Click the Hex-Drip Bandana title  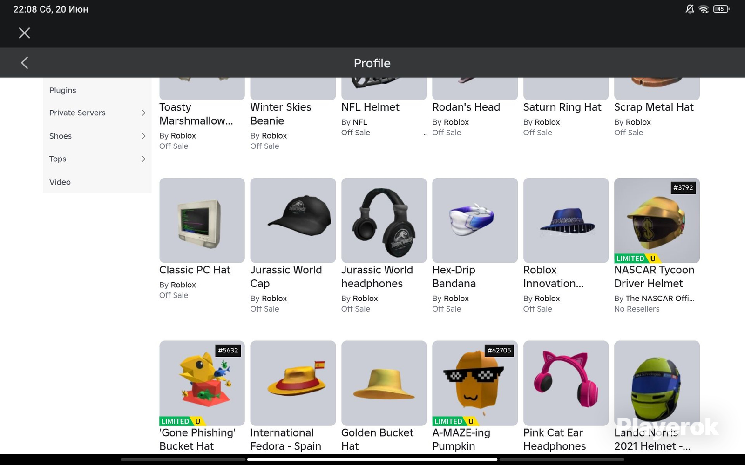(454, 277)
